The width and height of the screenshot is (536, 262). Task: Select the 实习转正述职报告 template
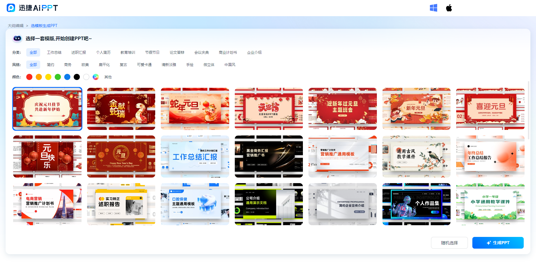121,204
